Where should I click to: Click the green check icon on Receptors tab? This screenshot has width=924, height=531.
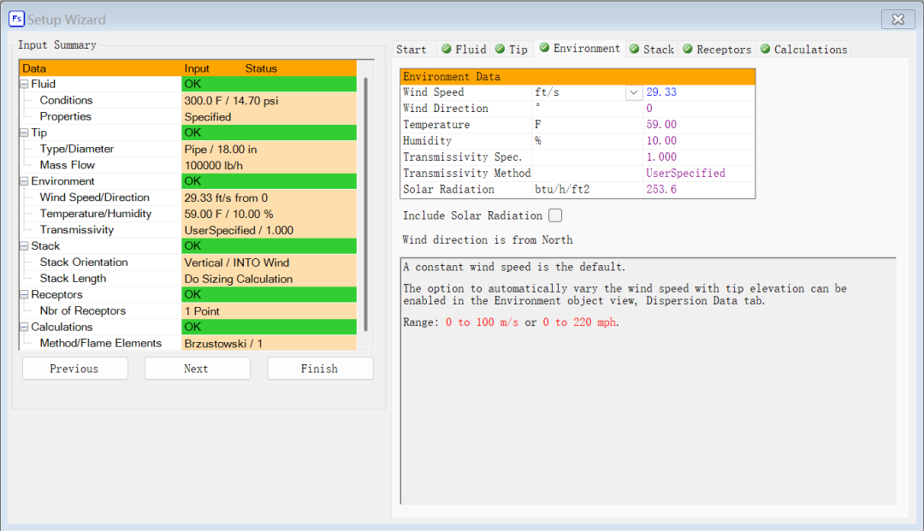[687, 49]
